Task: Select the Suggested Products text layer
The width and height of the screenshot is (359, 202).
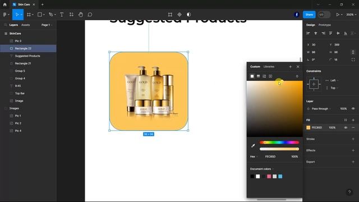Action: [28, 56]
